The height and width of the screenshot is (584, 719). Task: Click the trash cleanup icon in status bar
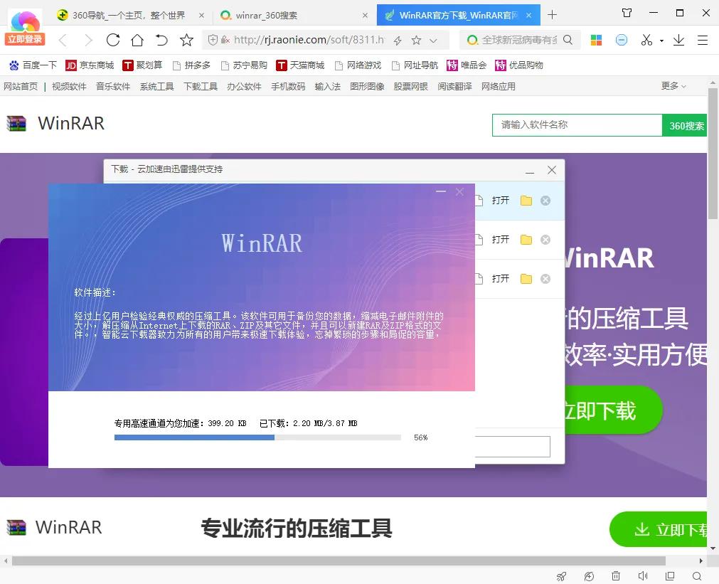[x=616, y=576]
